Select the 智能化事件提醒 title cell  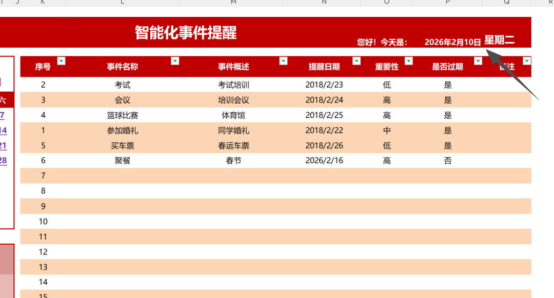186,32
